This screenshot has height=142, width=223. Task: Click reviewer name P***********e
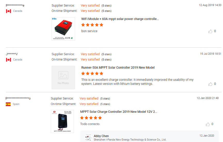[x=15, y=5]
